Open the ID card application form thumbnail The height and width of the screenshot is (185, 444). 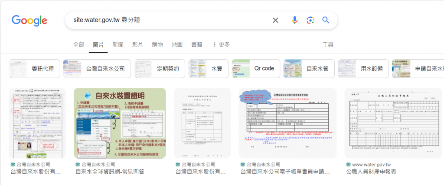37,123
